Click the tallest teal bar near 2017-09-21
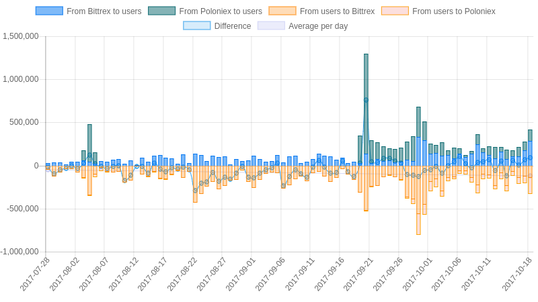This screenshot has width=538, height=302. (366, 104)
